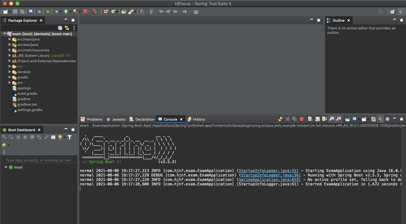Screen dimensions: 406x224
Task: Click the console Relaunch yellow arrows icon
Action: 280,119
